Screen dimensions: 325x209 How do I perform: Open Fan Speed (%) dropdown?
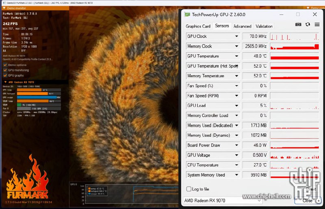tap(236, 86)
